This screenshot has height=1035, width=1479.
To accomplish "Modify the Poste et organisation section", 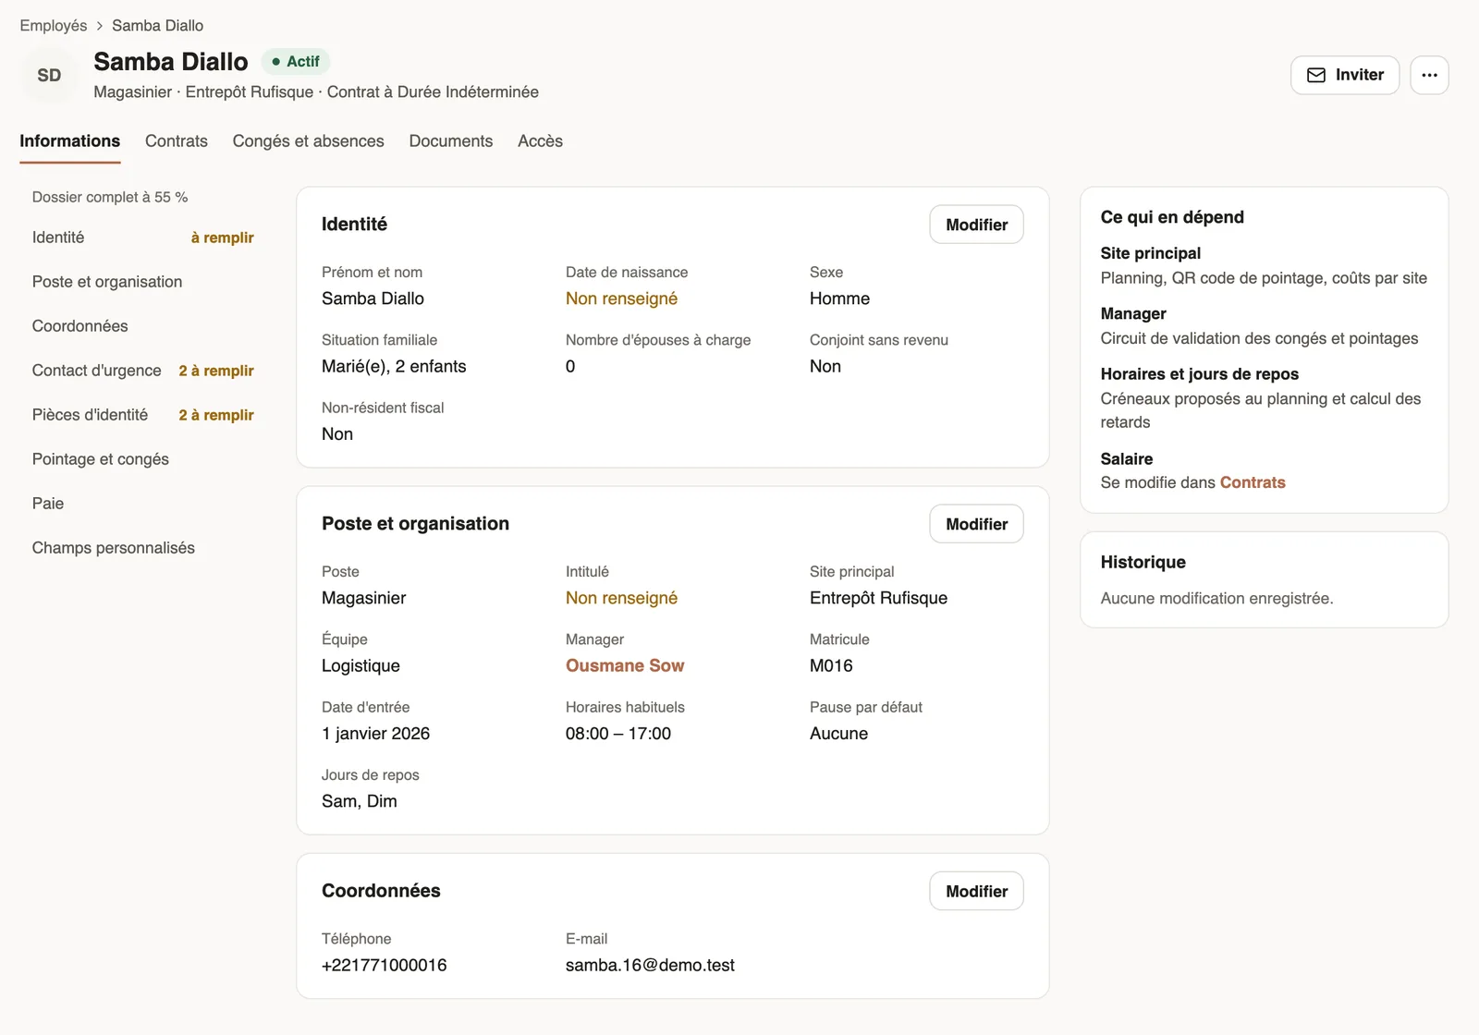I will point(976,524).
